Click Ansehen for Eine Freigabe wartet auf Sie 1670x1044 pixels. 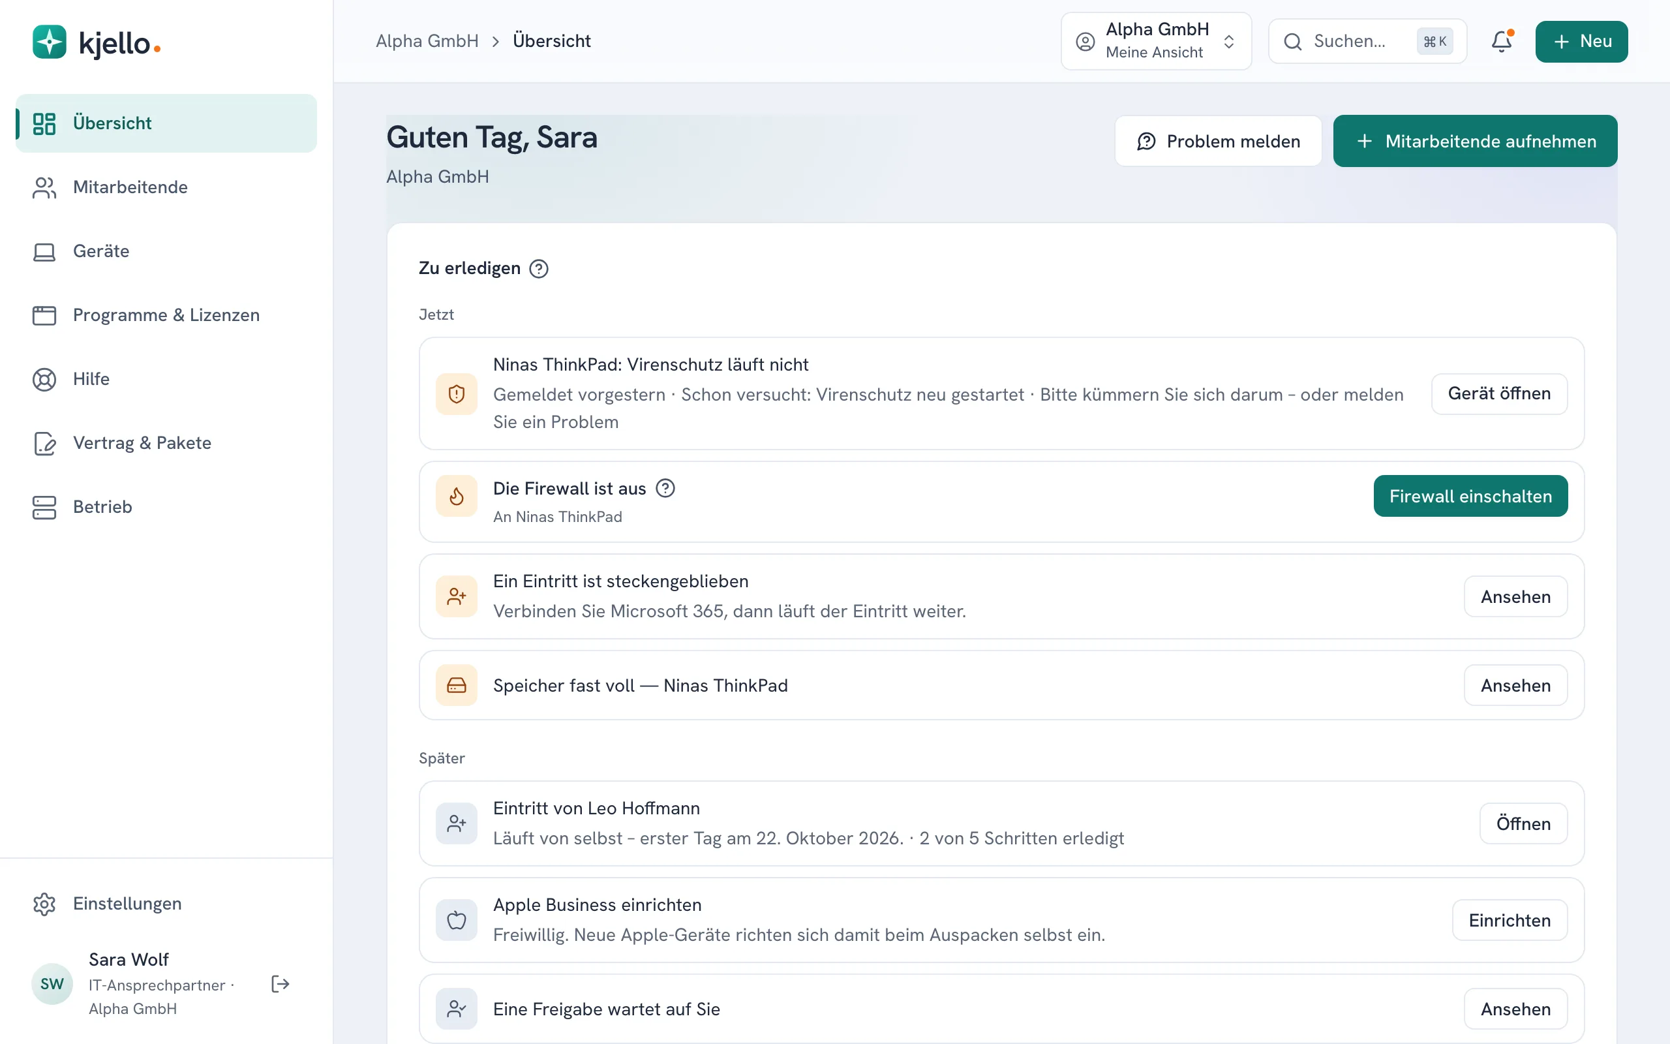click(1515, 1009)
